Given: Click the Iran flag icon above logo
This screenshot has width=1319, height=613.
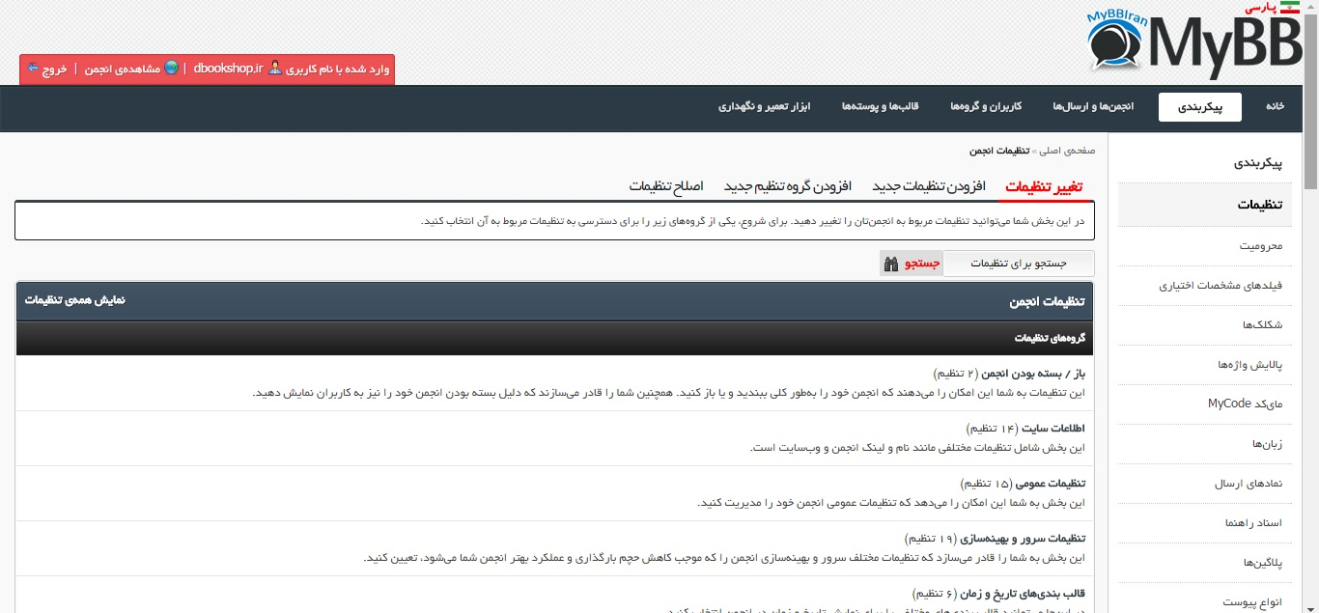Looking at the screenshot, I should click(1292, 8).
